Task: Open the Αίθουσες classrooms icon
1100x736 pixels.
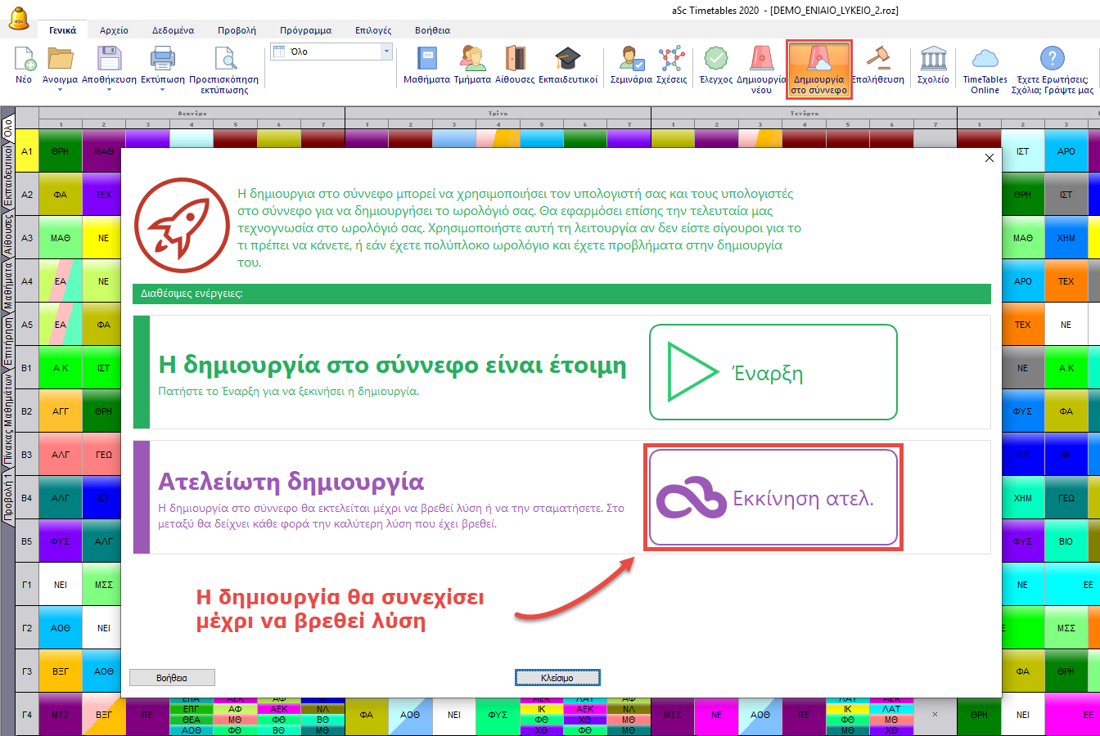Action: click(x=515, y=61)
